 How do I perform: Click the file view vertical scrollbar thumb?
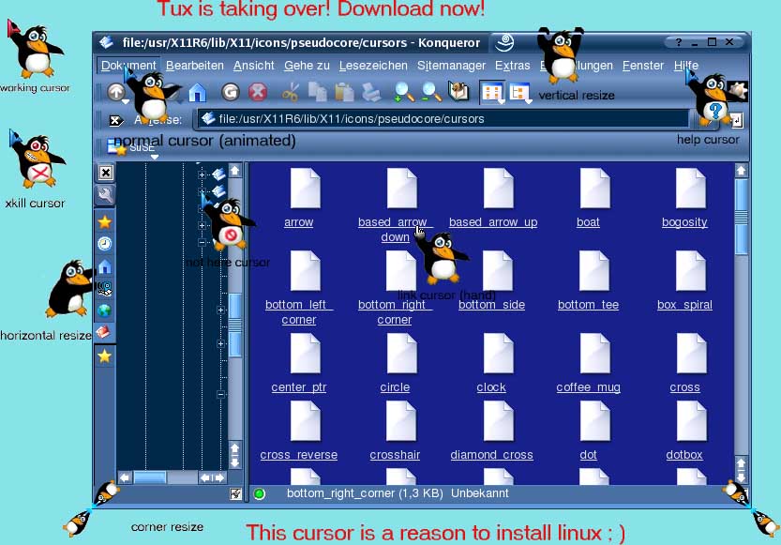tap(741, 217)
